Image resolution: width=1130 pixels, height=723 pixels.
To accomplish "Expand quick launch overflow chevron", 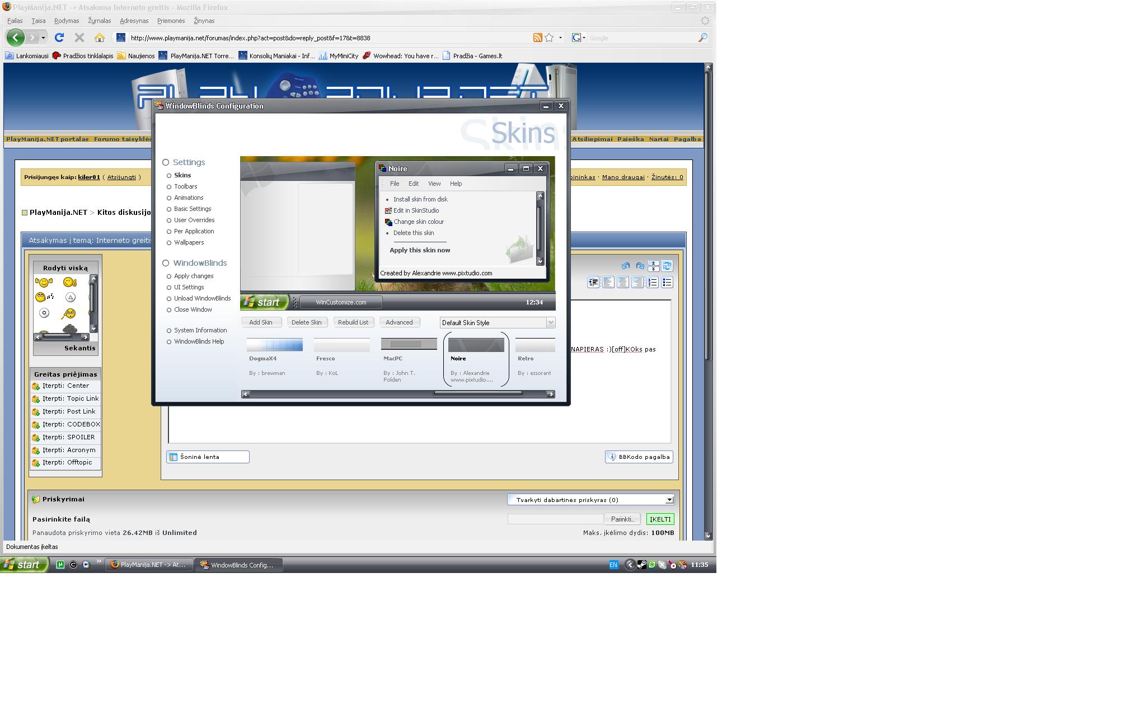I will [99, 561].
